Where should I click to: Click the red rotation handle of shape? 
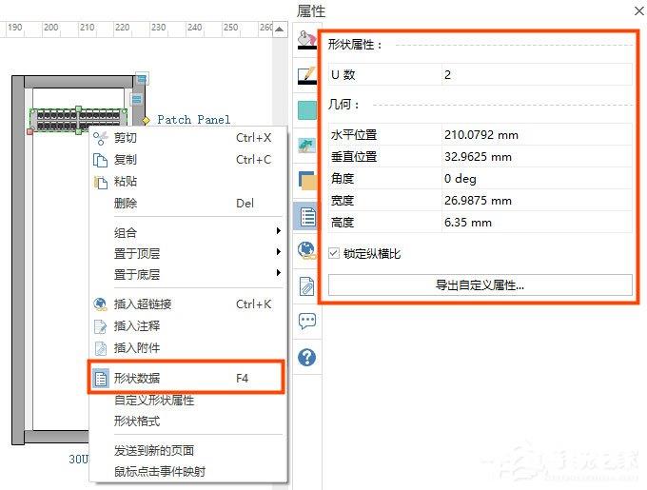pyautogui.click(x=29, y=131)
